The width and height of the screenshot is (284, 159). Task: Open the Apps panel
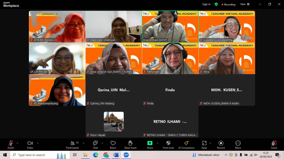click(x=204, y=144)
